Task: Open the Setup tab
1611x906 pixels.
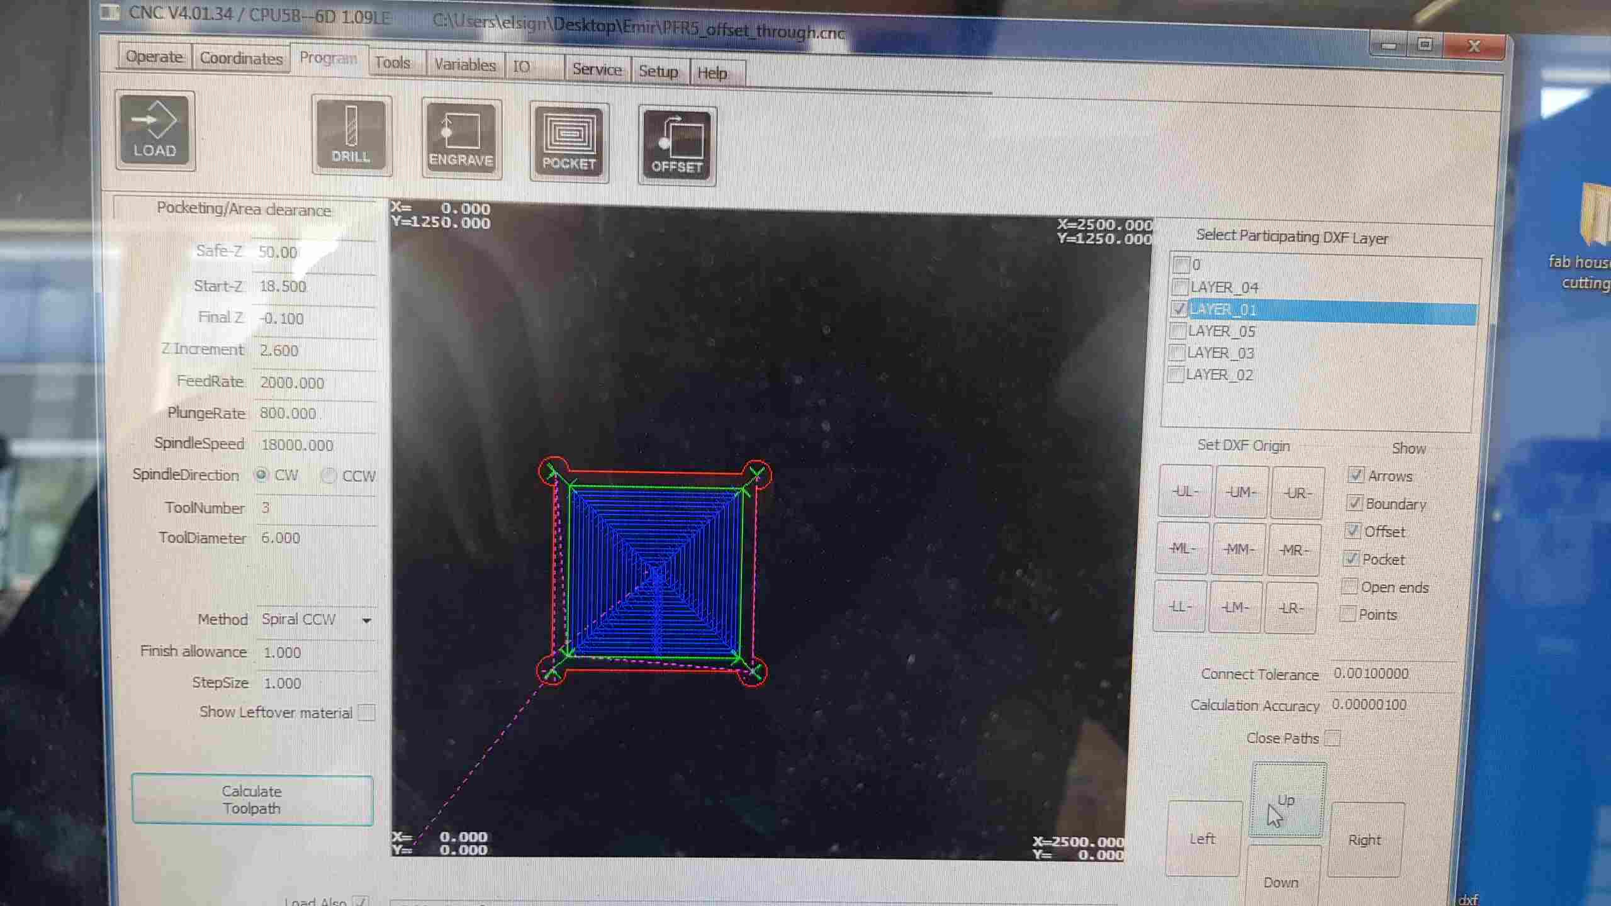Action: [x=658, y=71]
